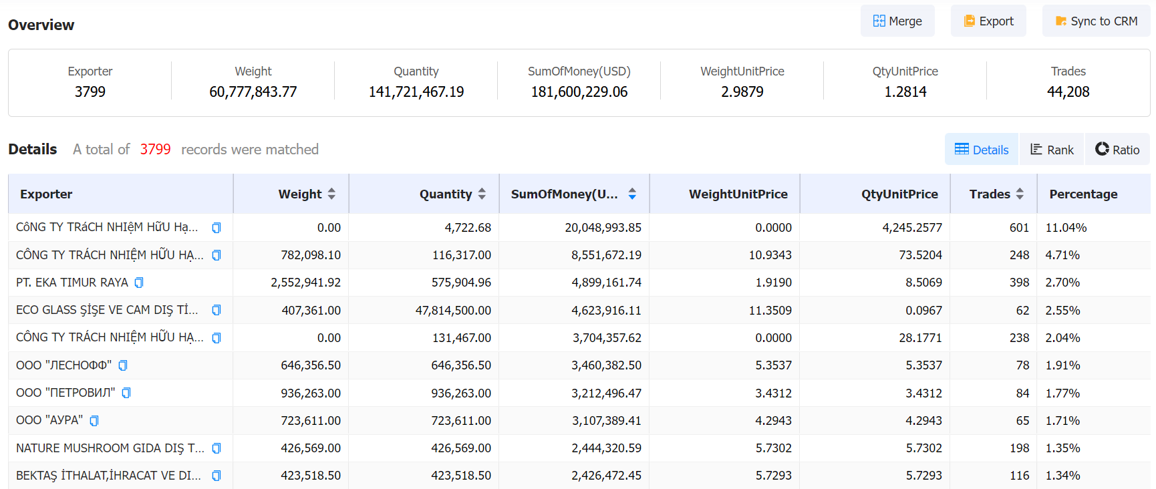This screenshot has height=489, width=1156.
Task: Switch to the Details view tab
Action: point(982,149)
